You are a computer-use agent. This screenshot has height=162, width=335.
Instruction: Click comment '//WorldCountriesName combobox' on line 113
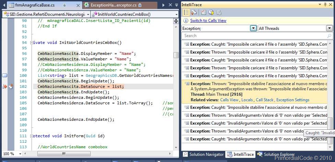[72, 147]
